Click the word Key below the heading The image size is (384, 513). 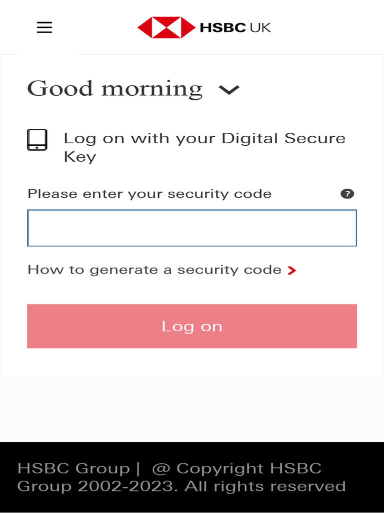[x=79, y=157]
